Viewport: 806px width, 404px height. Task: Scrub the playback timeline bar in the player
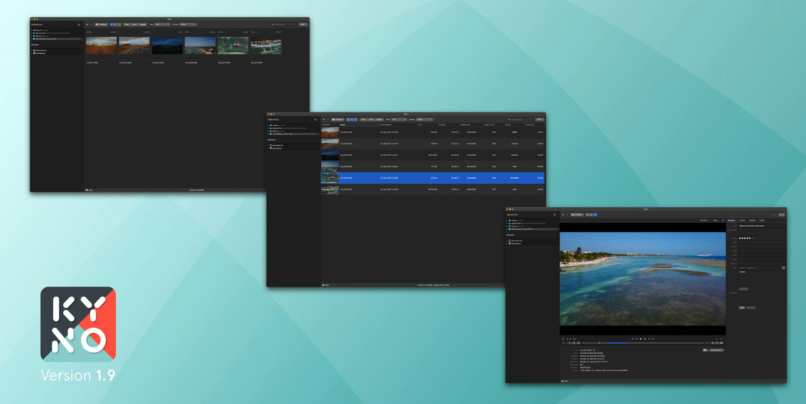[x=643, y=343]
